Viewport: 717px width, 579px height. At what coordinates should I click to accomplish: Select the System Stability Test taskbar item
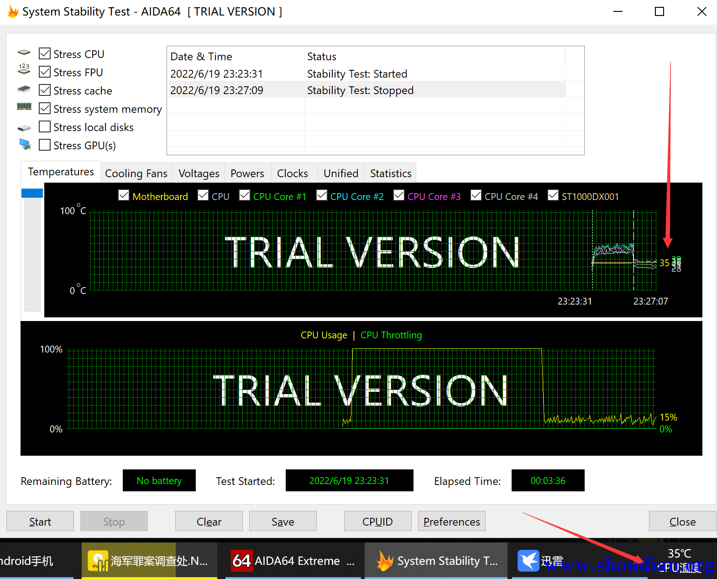pyautogui.click(x=436, y=561)
